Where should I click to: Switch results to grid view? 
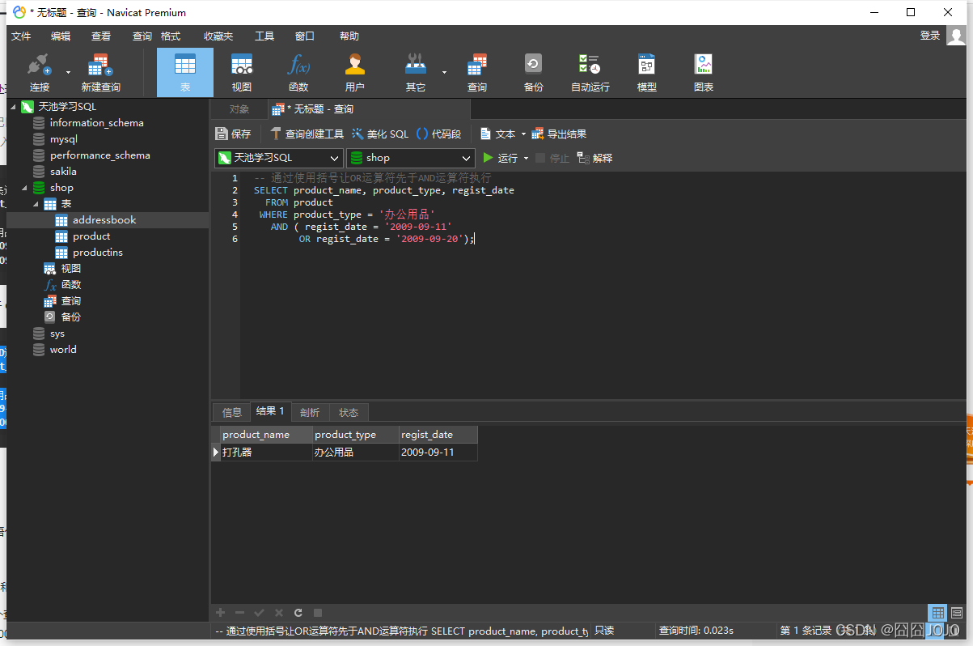pyautogui.click(x=937, y=613)
